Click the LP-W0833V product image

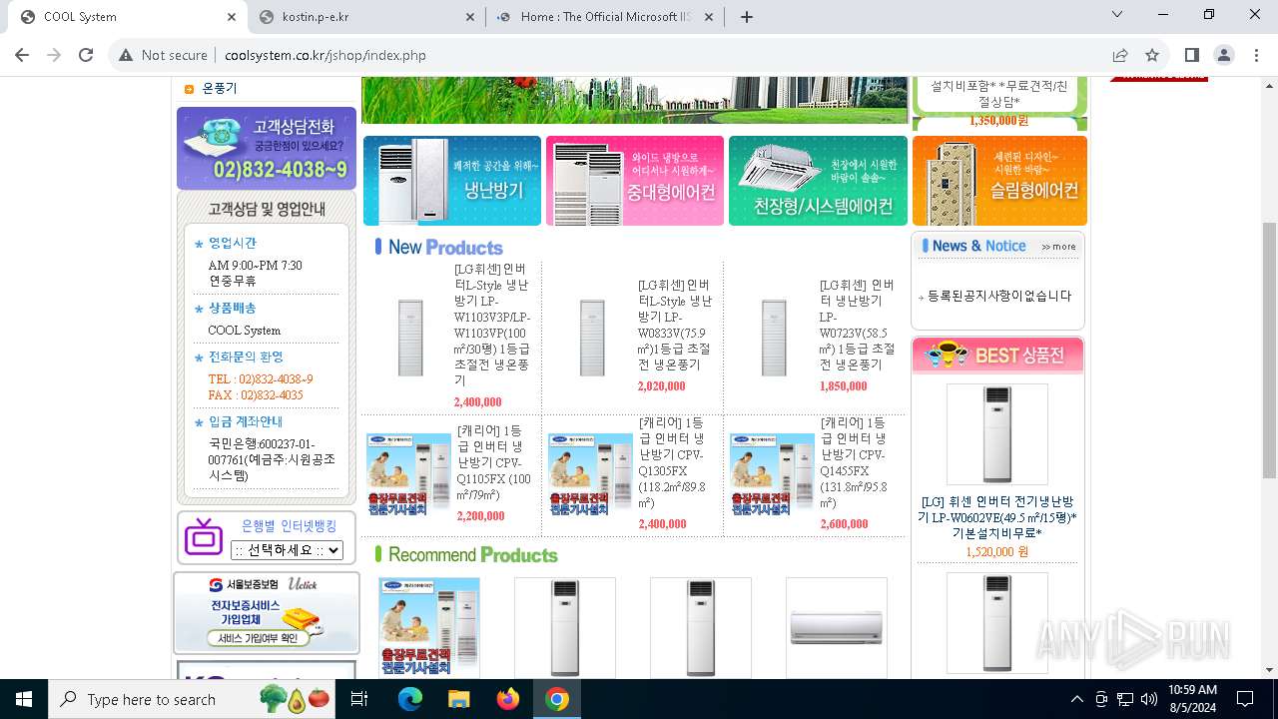(x=592, y=338)
